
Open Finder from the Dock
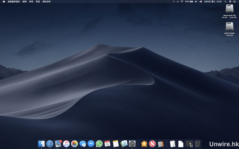pyautogui.click(x=42, y=144)
